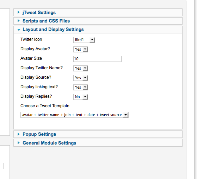The width and height of the screenshot is (197, 179).
Task: Click the Avatar Size input field
Action: (97, 59)
